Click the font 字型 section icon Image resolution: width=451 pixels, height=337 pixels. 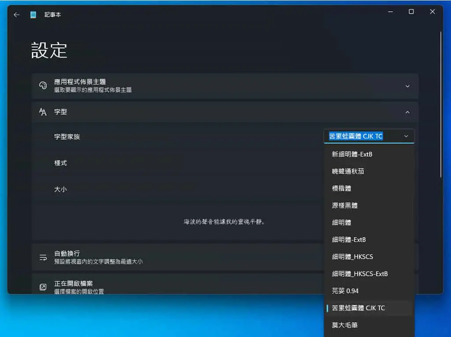(43, 112)
